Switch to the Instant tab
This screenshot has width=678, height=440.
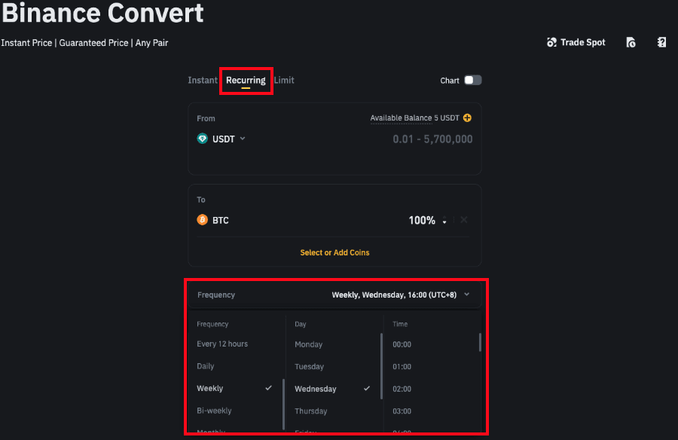(203, 81)
